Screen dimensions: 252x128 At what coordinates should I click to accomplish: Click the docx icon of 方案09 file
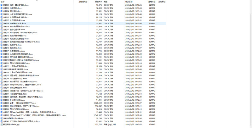(2, 26)
